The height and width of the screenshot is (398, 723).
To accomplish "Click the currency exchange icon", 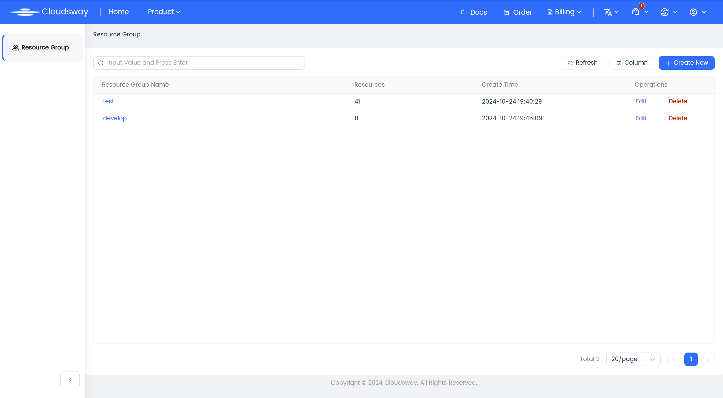I will pos(664,12).
